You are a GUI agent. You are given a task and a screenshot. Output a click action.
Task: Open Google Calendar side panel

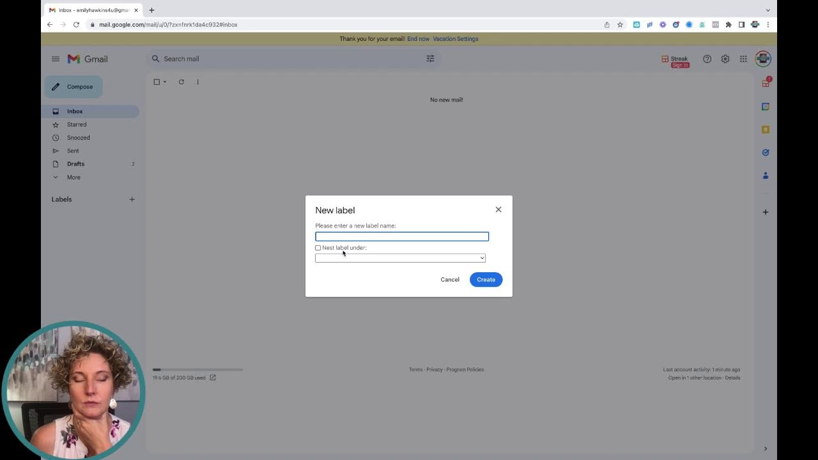pyautogui.click(x=766, y=107)
